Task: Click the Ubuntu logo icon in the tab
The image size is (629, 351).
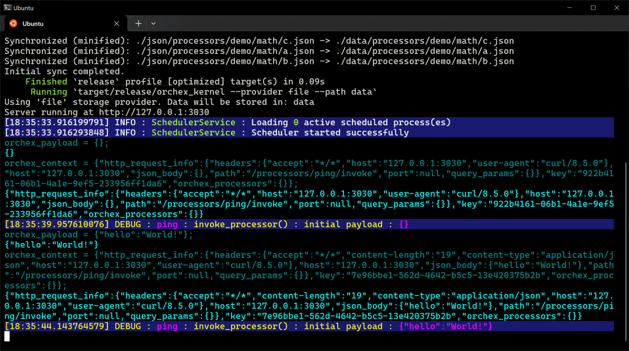Action: (12, 23)
